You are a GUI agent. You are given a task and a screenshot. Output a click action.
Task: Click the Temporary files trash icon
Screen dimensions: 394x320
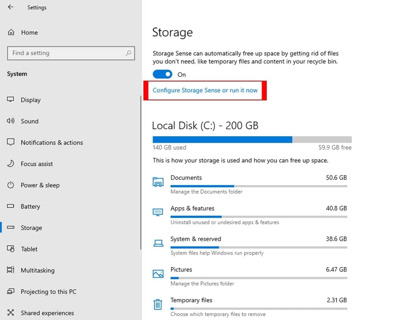[x=158, y=304]
